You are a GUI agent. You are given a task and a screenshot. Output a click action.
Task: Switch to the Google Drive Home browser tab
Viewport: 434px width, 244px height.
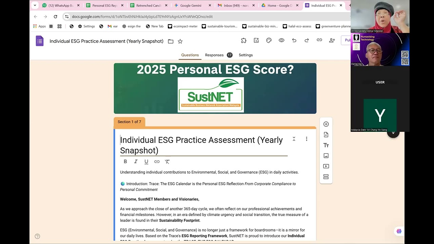point(279,5)
